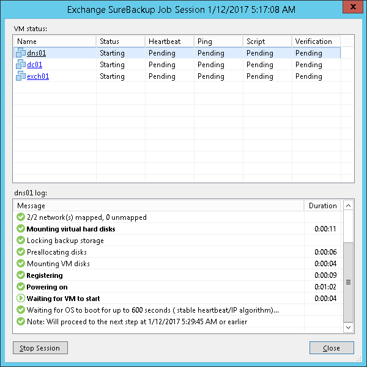Click the Stop Session button
367x367 pixels.
tap(40, 348)
